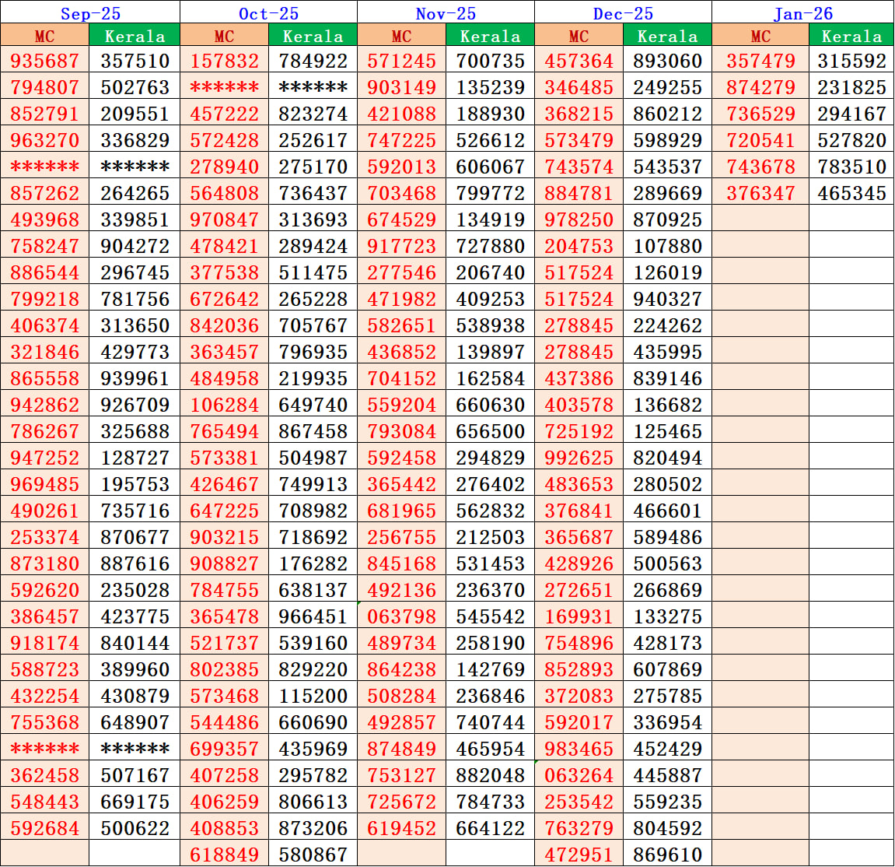895x867 pixels.
Task: Click the value 700735 in Nov-25
Action: coord(489,59)
